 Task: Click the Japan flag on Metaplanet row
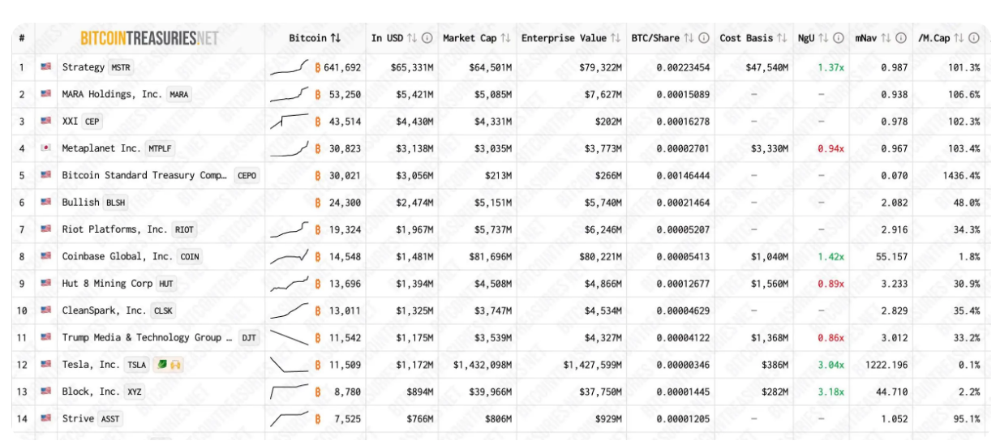point(46,148)
